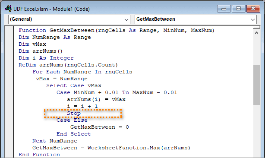Click the window title 'UDF Excel.xlsm - Module1 (Code)'
Screen dimensions: 265x158
click(x=51, y=9)
